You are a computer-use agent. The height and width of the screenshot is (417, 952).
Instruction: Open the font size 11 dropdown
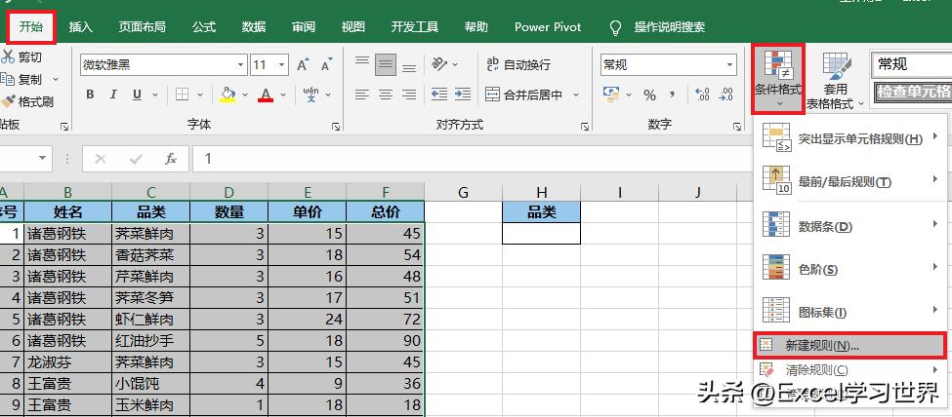282,65
